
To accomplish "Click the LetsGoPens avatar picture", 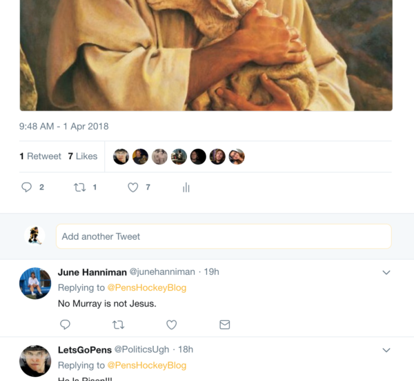I will coord(35,360).
